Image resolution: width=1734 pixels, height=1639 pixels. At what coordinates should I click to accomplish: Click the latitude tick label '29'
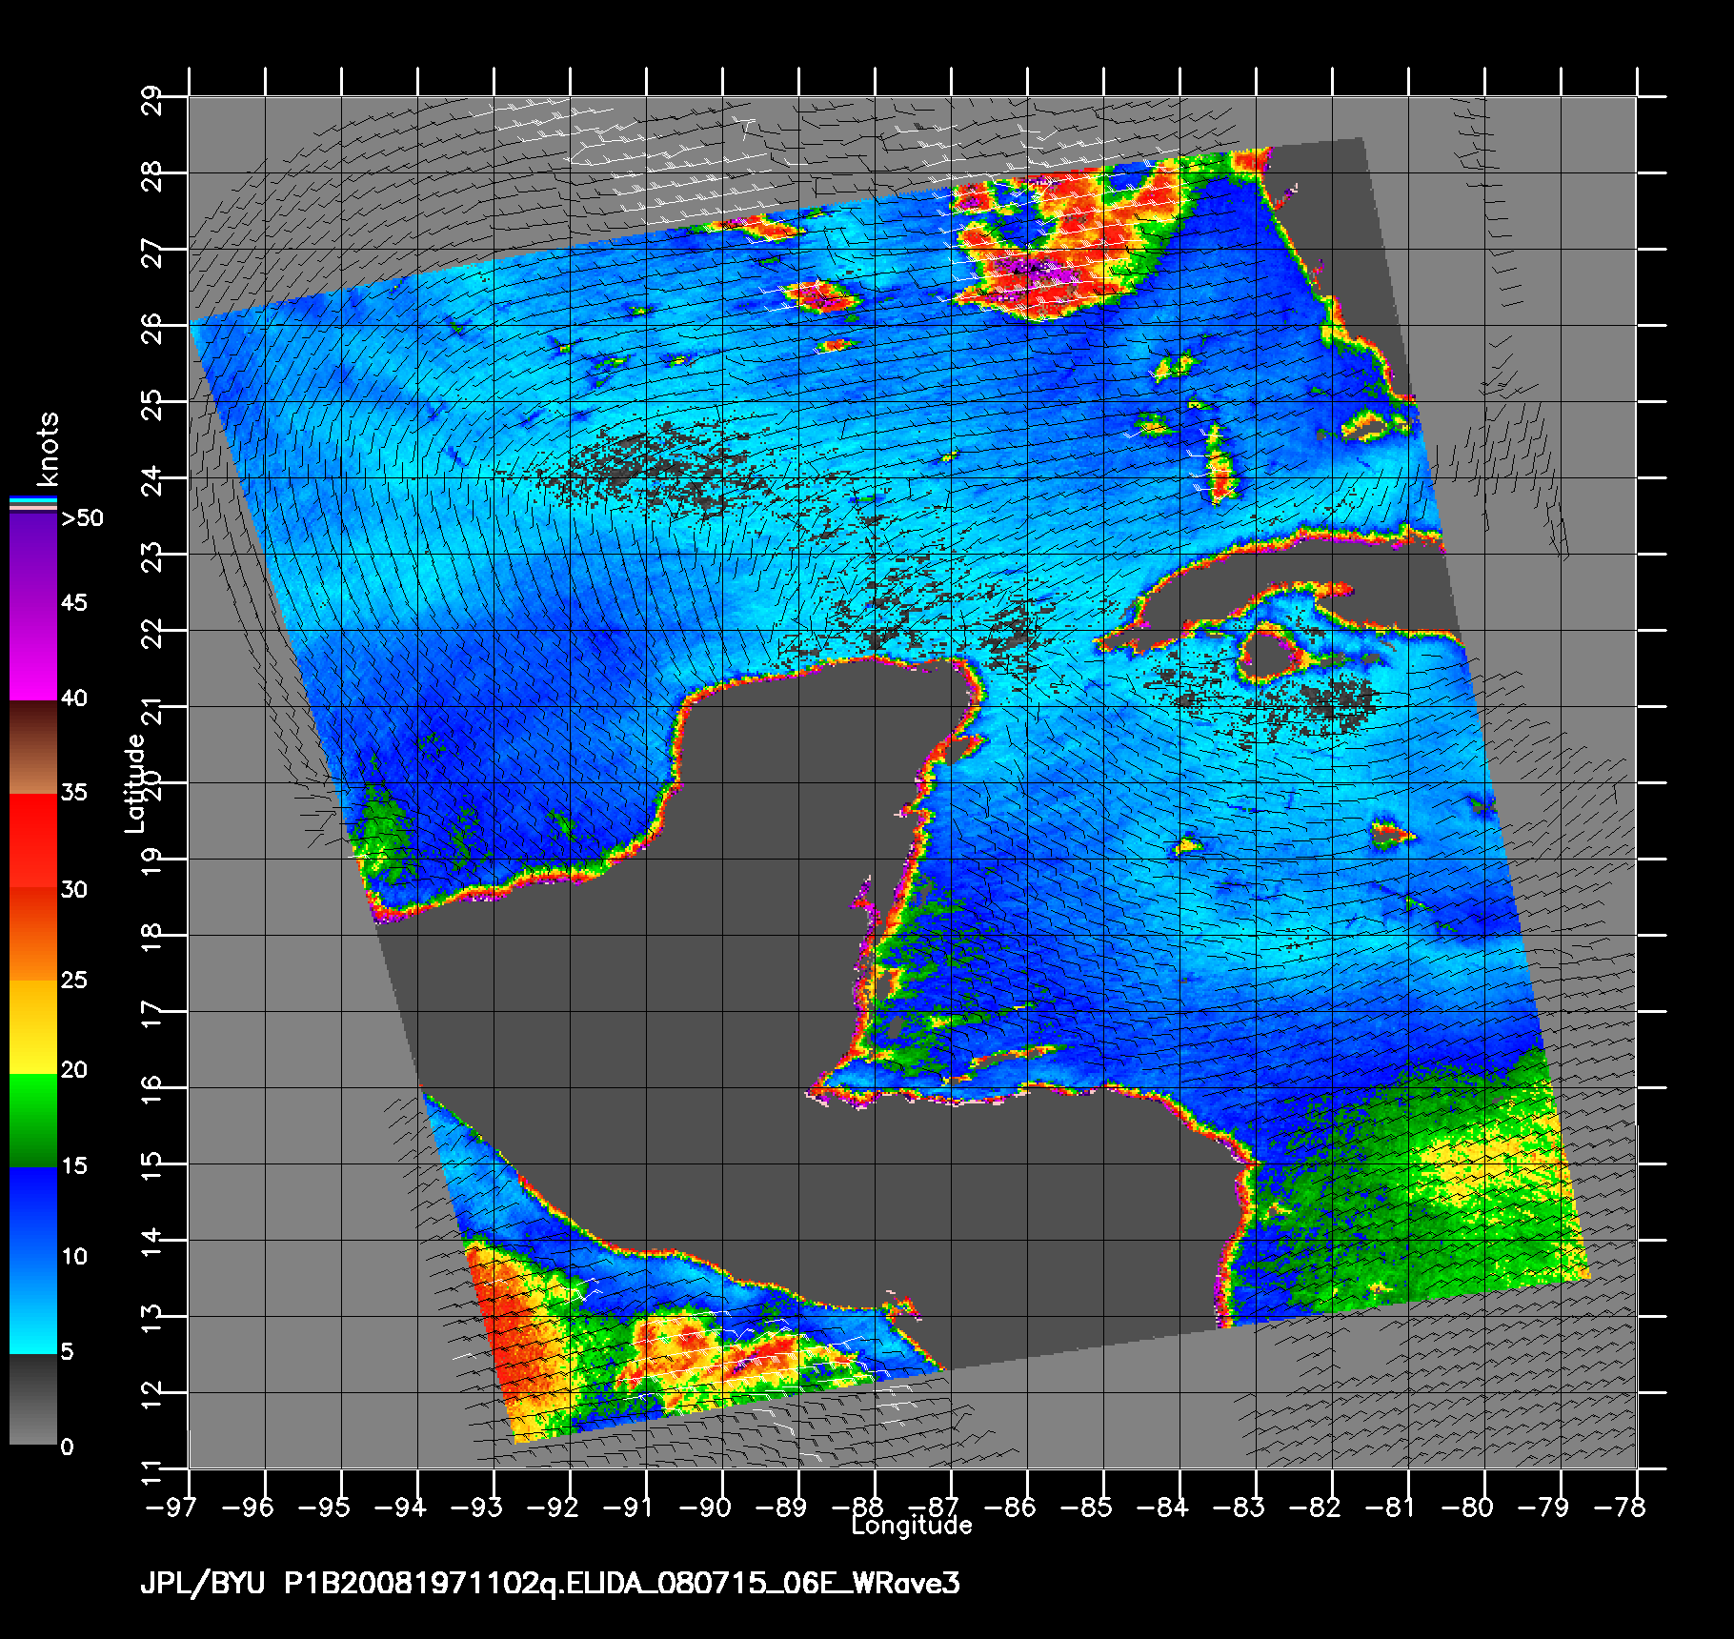point(152,98)
